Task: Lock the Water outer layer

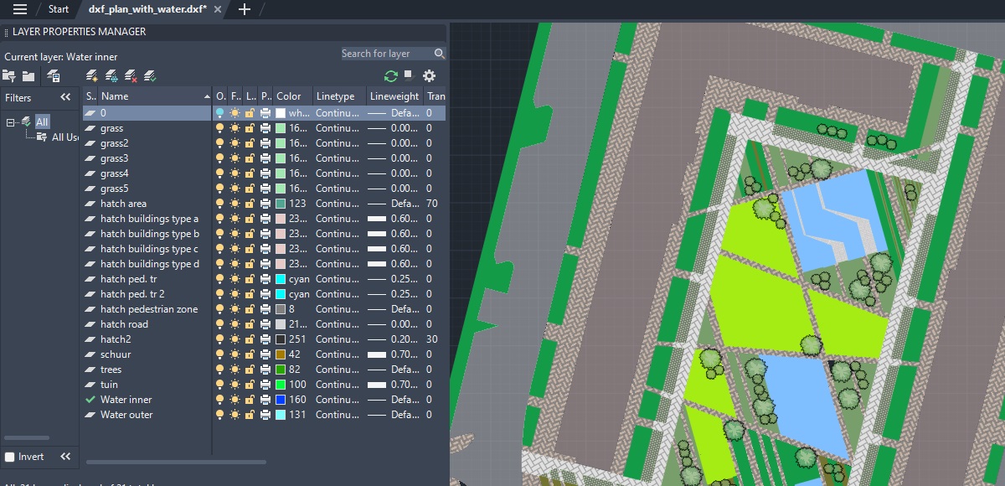Action: tap(250, 415)
